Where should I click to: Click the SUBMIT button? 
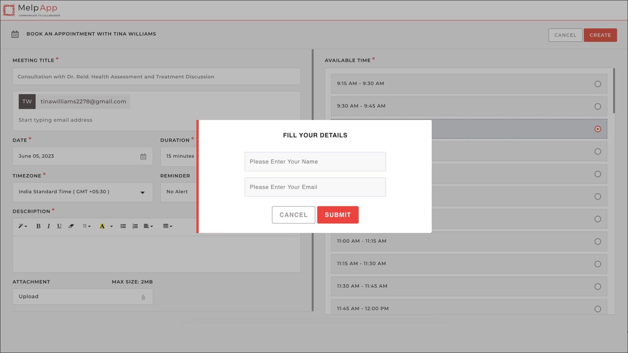[338, 215]
